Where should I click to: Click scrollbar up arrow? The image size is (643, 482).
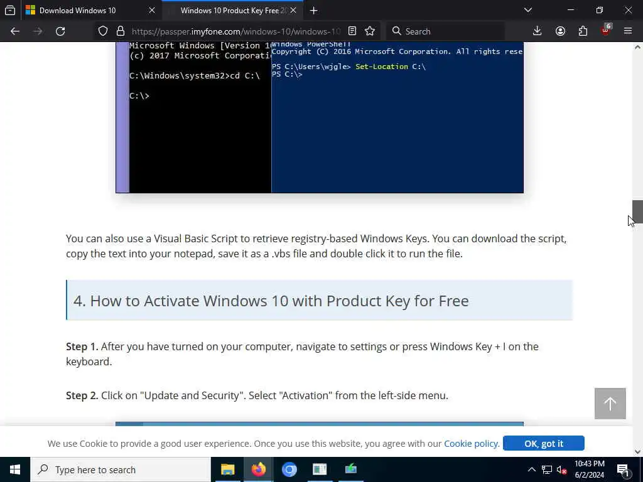(637, 46)
